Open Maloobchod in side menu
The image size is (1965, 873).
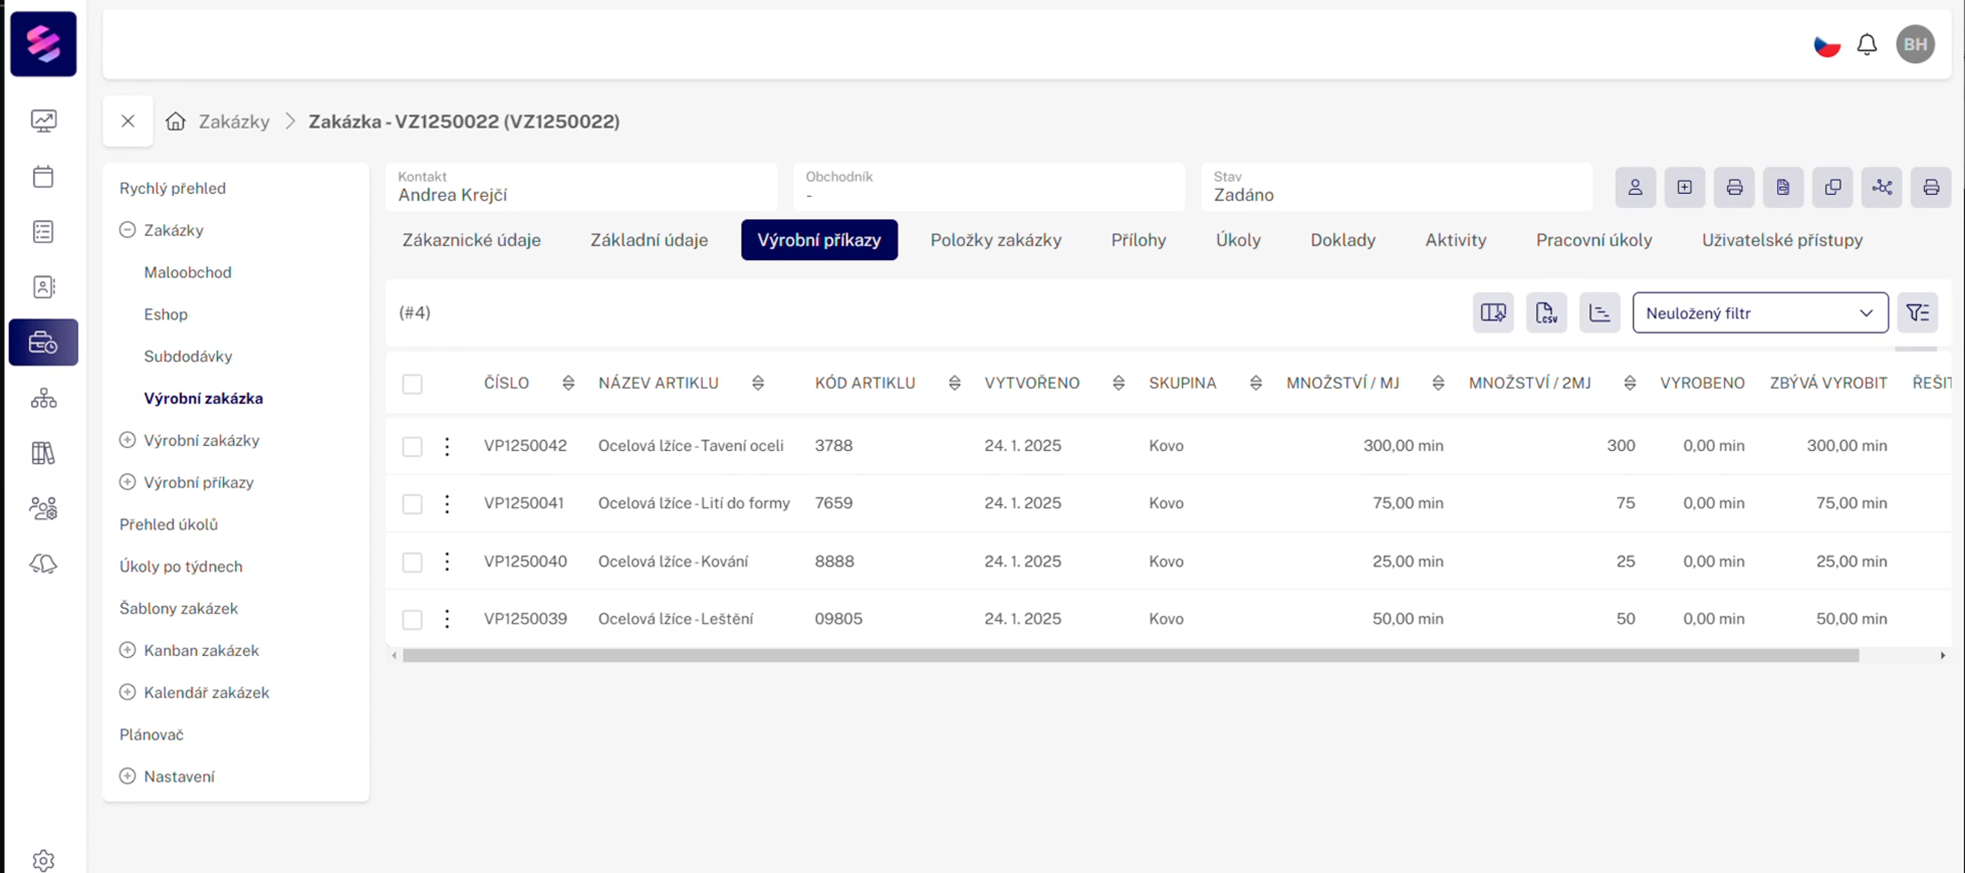(x=187, y=272)
